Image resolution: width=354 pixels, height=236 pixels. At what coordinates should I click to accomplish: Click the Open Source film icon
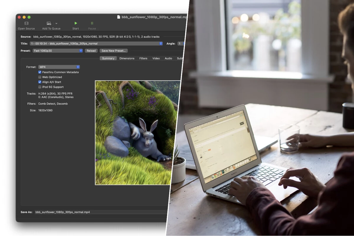coord(26,23)
